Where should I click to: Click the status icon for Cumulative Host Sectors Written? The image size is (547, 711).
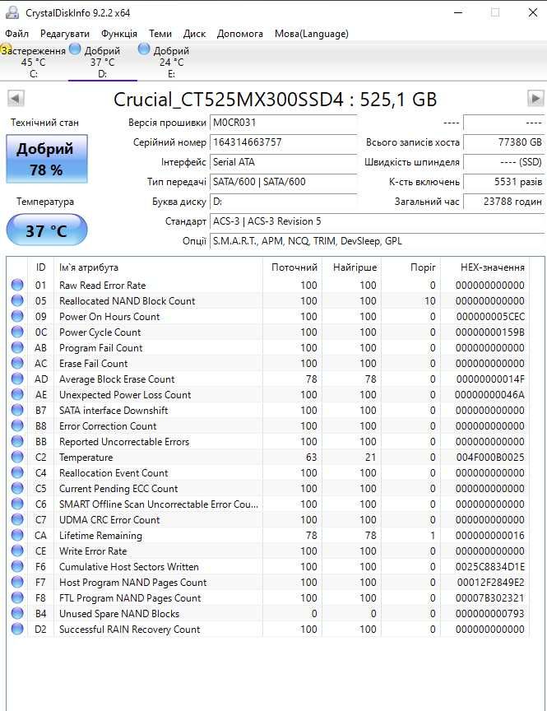(17, 566)
